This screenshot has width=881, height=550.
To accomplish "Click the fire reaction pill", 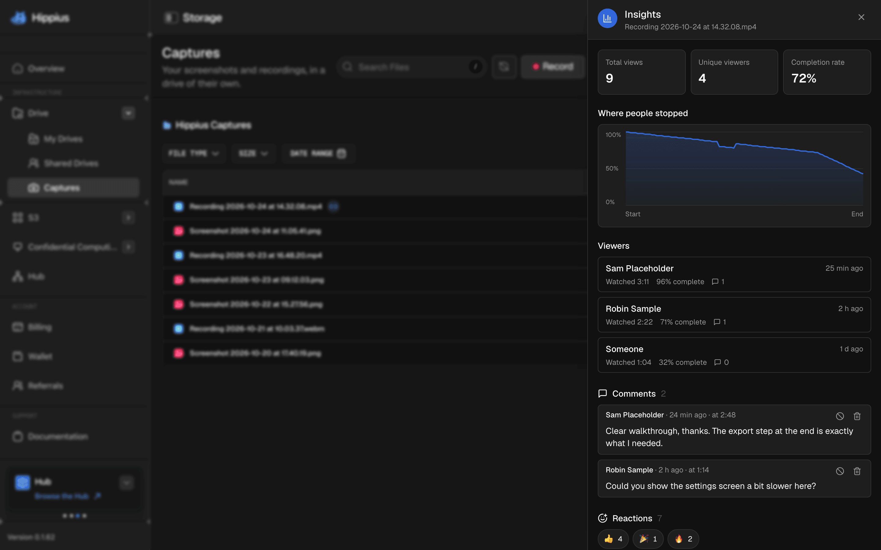I will coord(683,539).
